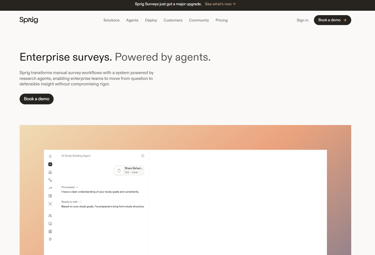Open the hamburger menu icon in mock sidebar

50,156
